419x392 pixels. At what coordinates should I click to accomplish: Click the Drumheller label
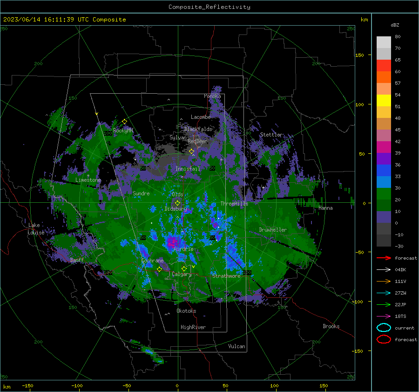point(273,230)
